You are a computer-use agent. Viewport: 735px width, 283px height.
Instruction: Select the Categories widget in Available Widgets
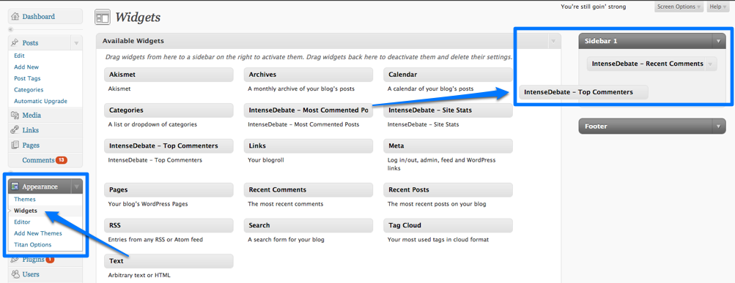coord(169,110)
